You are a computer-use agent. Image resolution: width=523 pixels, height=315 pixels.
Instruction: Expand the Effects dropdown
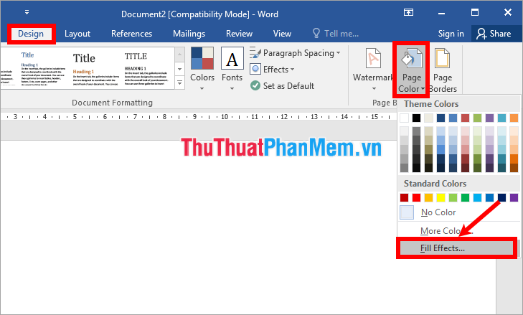293,70
